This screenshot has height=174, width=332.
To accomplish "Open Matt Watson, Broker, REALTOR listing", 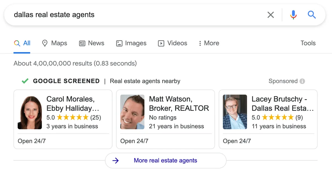I will tap(179, 104).
